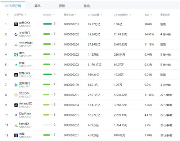This screenshot has width=180, height=141.
Task: Switch to the 快讯 tab
Action: [87, 6]
